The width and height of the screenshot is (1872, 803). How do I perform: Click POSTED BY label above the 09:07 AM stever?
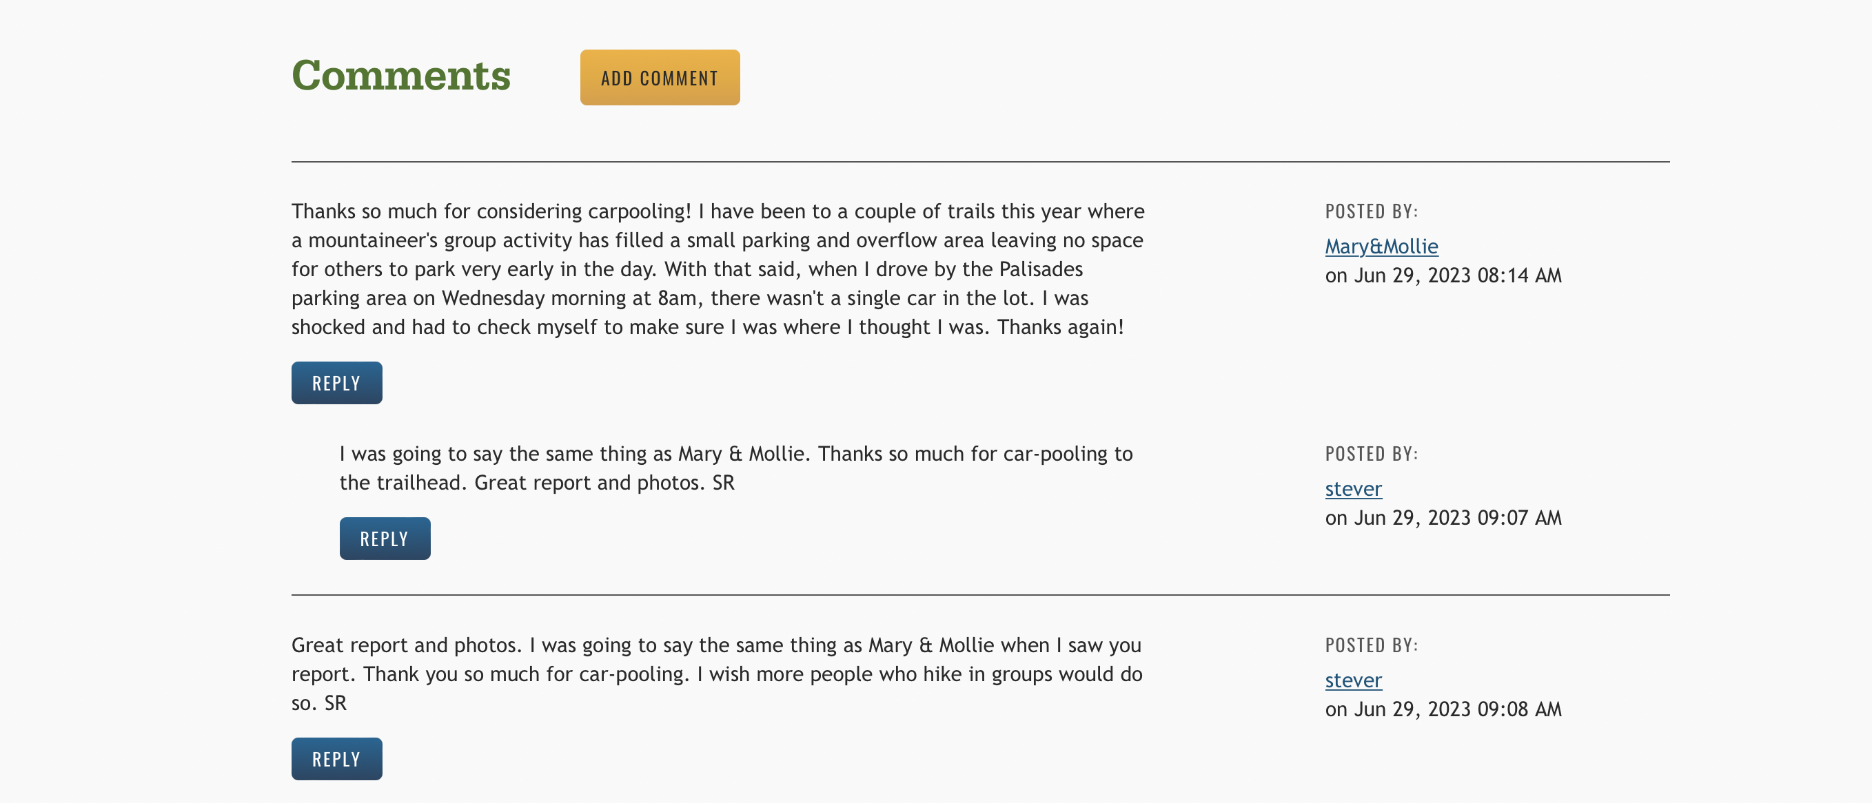[x=1372, y=454]
